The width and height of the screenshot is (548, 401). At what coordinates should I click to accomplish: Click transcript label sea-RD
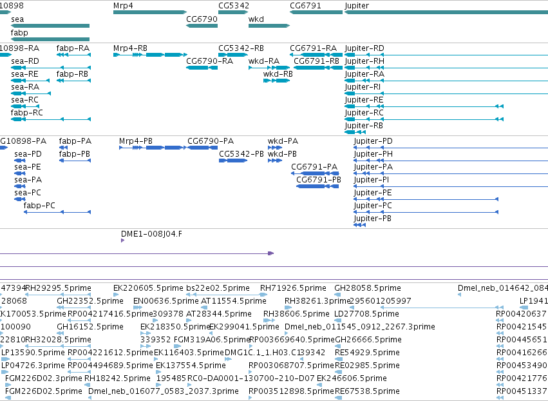point(25,61)
